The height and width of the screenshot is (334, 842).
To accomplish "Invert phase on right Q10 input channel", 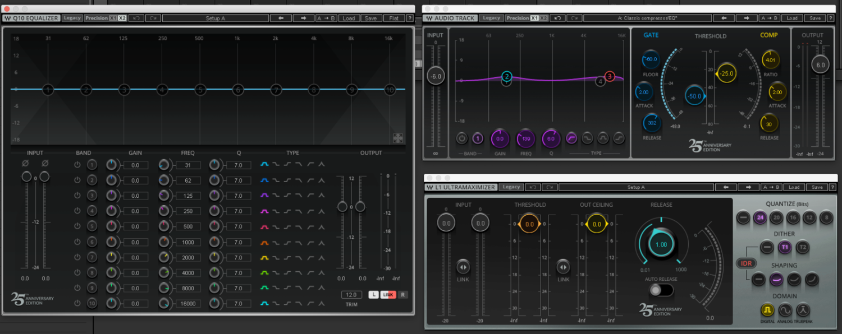I will point(45,164).
